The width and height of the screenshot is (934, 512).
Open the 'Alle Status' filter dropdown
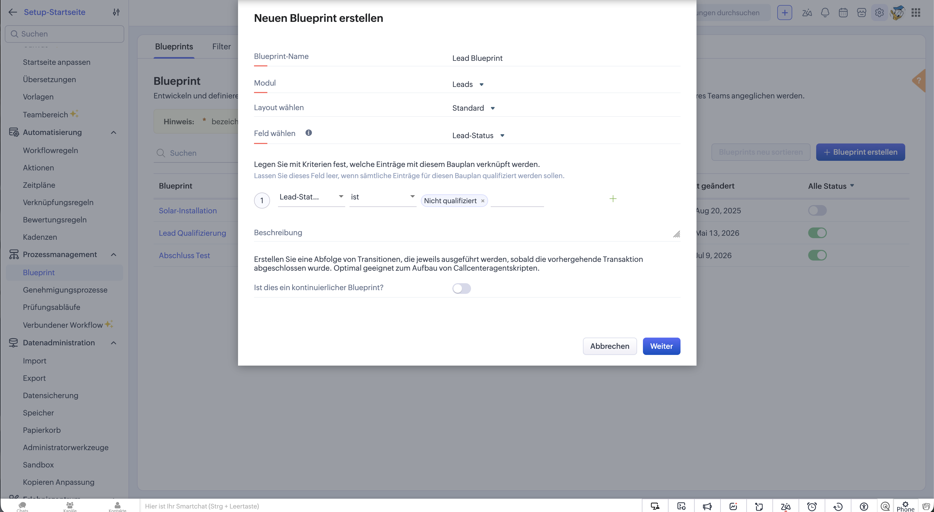[831, 186]
